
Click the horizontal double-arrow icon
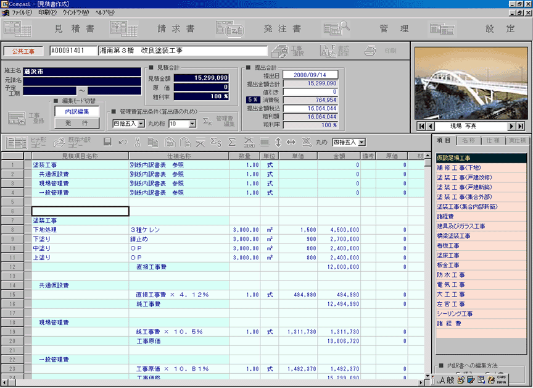click(291, 142)
